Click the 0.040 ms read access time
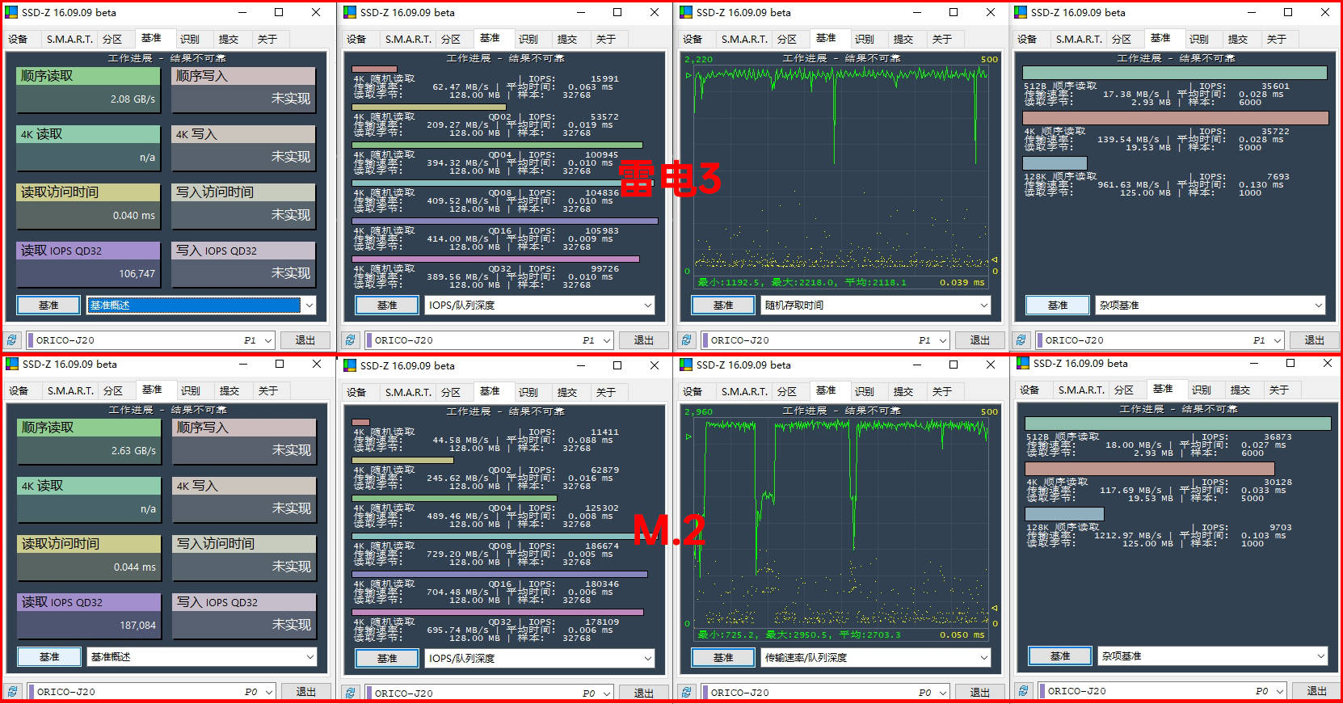The image size is (1343, 704). [x=133, y=216]
